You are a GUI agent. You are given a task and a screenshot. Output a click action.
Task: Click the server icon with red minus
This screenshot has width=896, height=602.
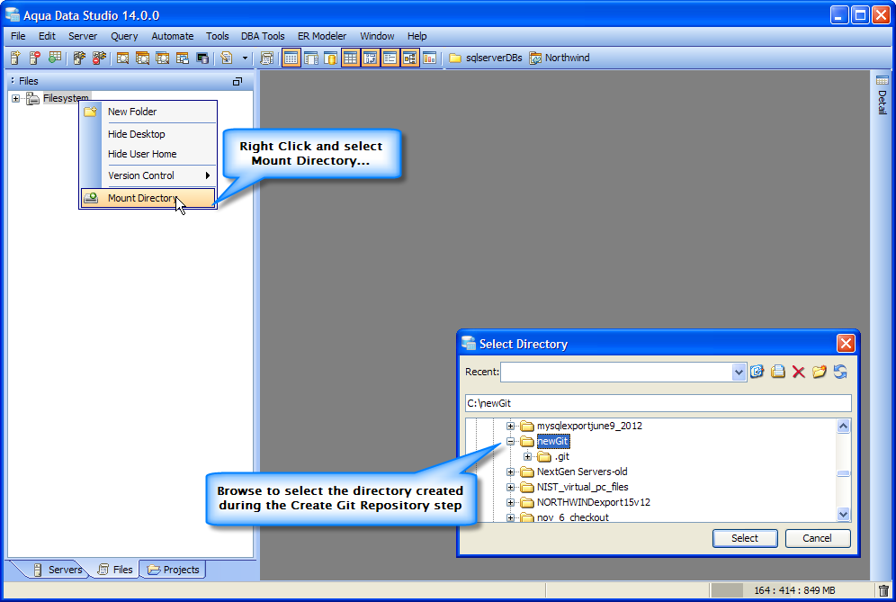point(35,58)
